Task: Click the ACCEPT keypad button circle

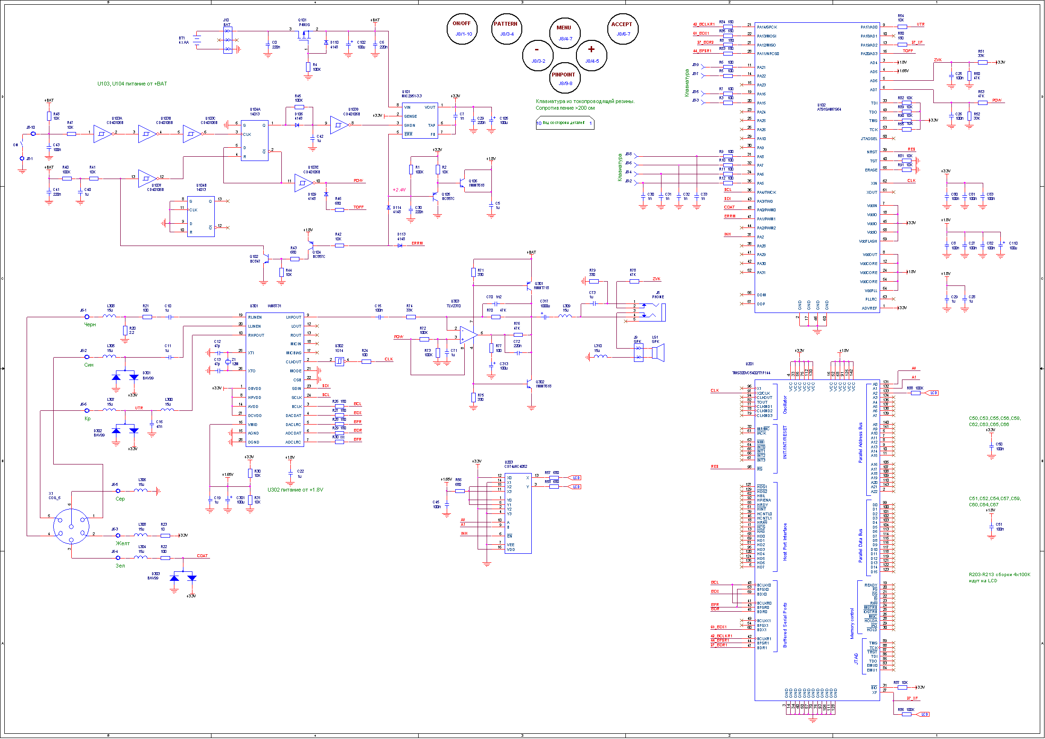Action: tap(623, 29)
